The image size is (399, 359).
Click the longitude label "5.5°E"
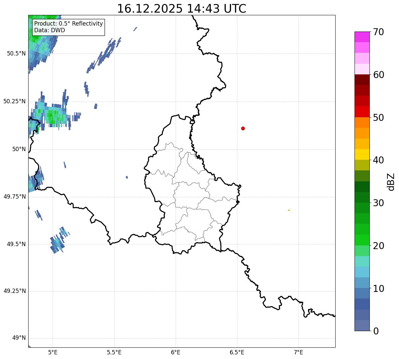coord(114,352)
